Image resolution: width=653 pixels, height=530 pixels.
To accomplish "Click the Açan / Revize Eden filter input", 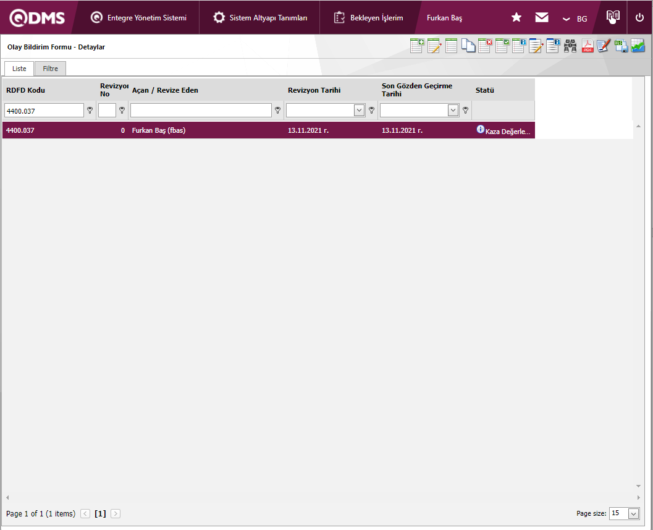I will click(x=201, y=111).
